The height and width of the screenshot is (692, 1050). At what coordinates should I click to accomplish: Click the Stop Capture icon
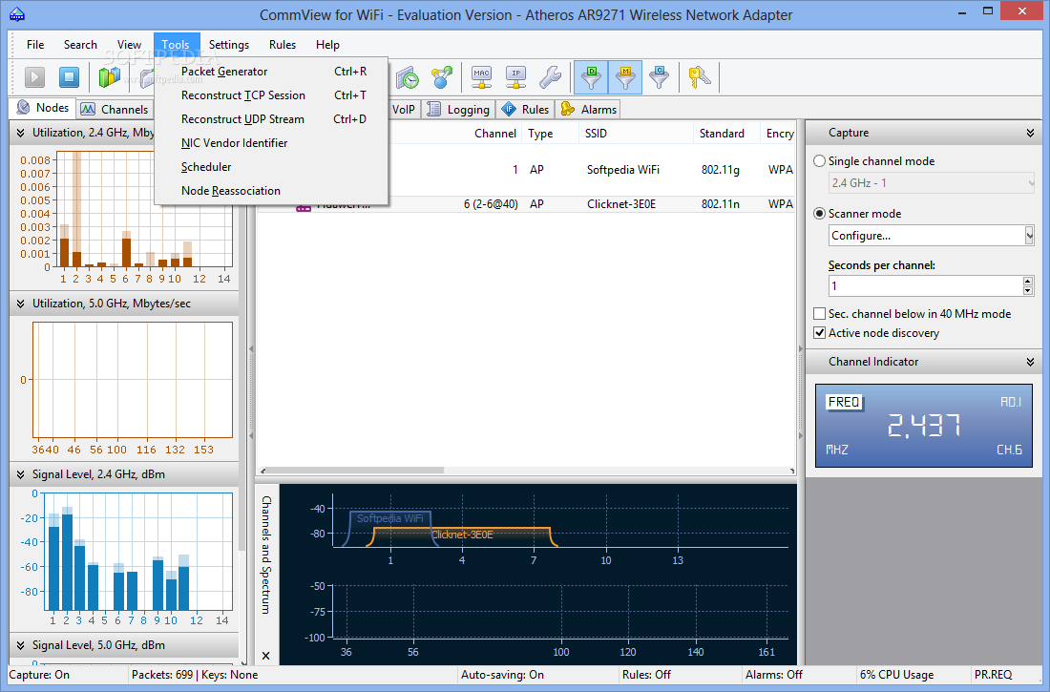tap(69, 77)
